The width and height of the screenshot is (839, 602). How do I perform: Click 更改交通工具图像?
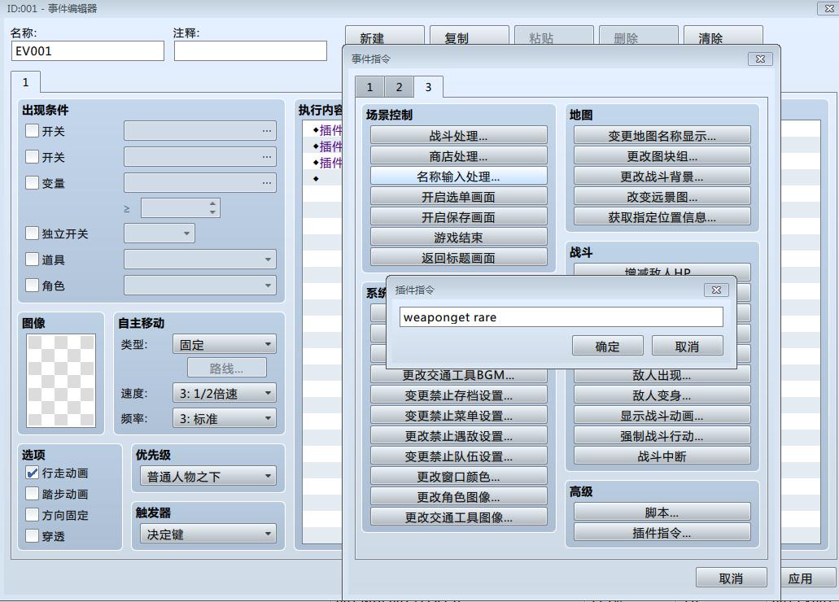pos(458,517)
